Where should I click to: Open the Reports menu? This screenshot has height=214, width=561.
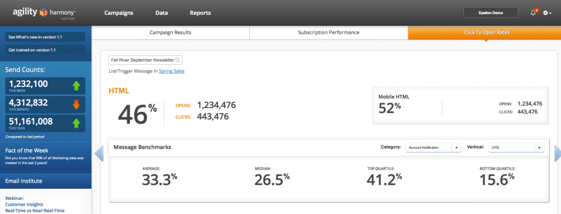point(201,13)
